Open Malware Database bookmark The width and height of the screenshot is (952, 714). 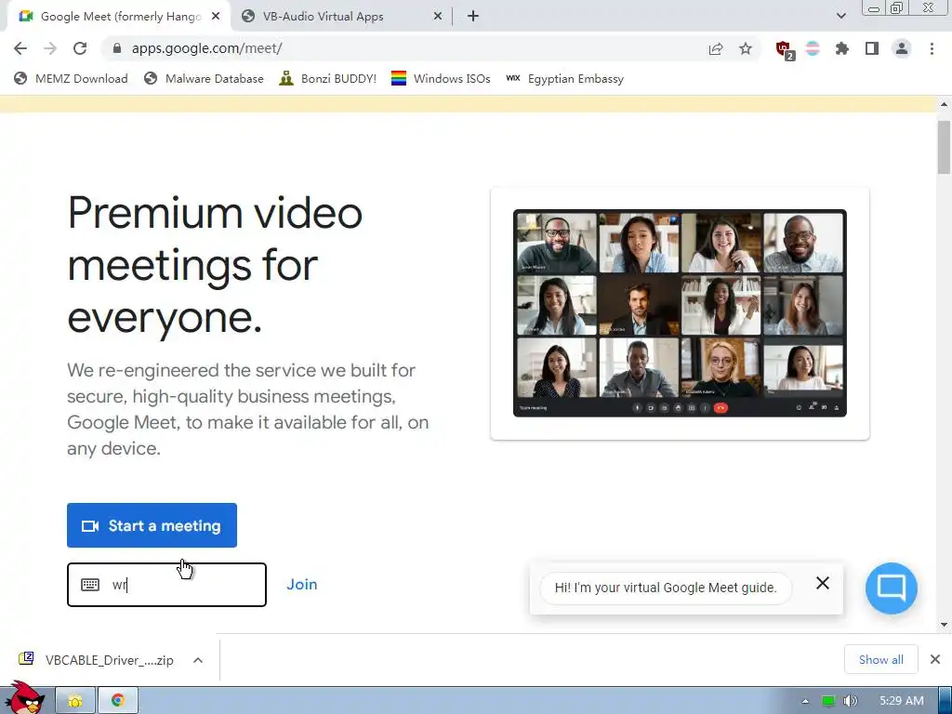tap(204, 79)
